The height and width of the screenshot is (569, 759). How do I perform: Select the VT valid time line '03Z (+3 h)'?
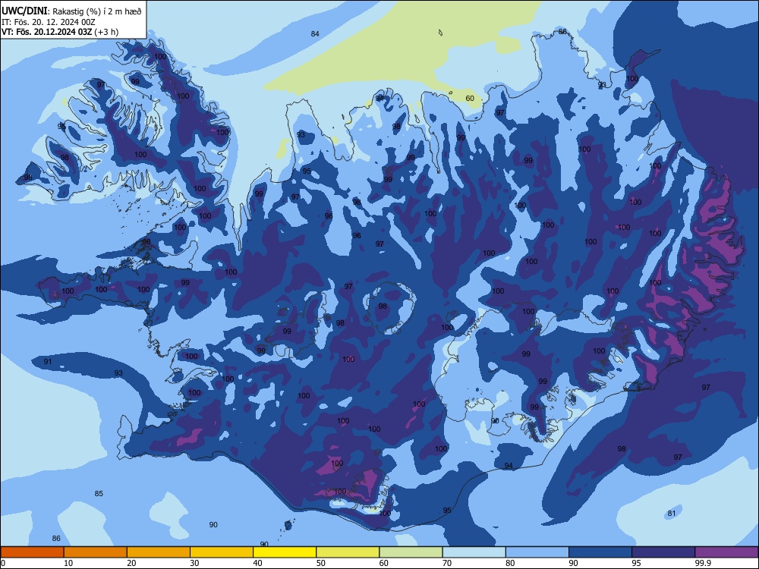(60, 32)
